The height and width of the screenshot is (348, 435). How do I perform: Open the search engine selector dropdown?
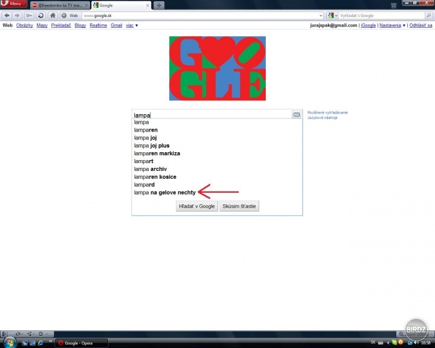tap(332, 16)
